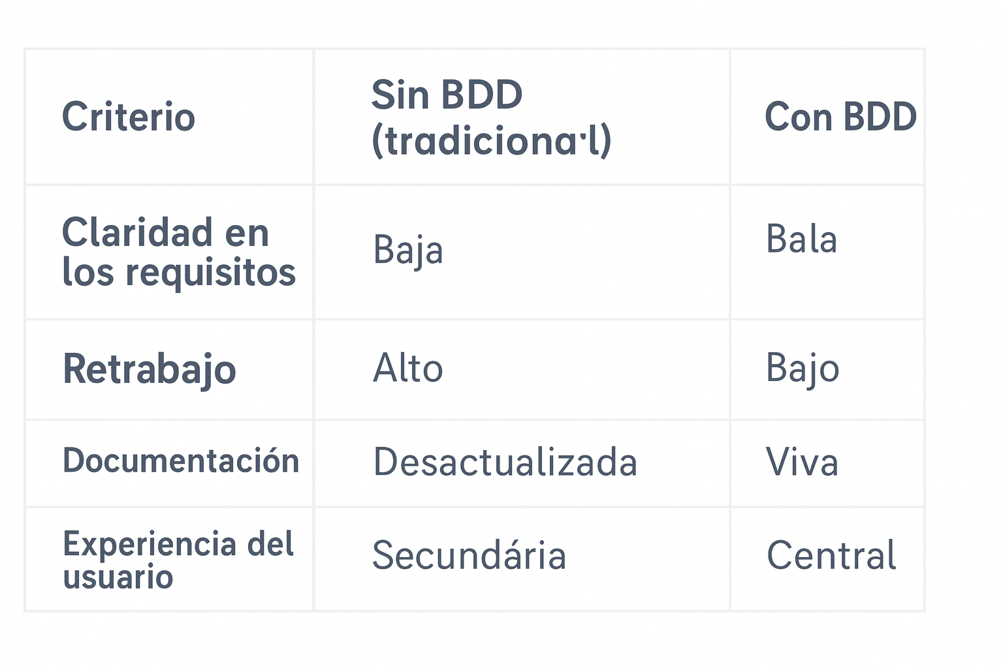Select the 'Bajo' cell value

803,369
